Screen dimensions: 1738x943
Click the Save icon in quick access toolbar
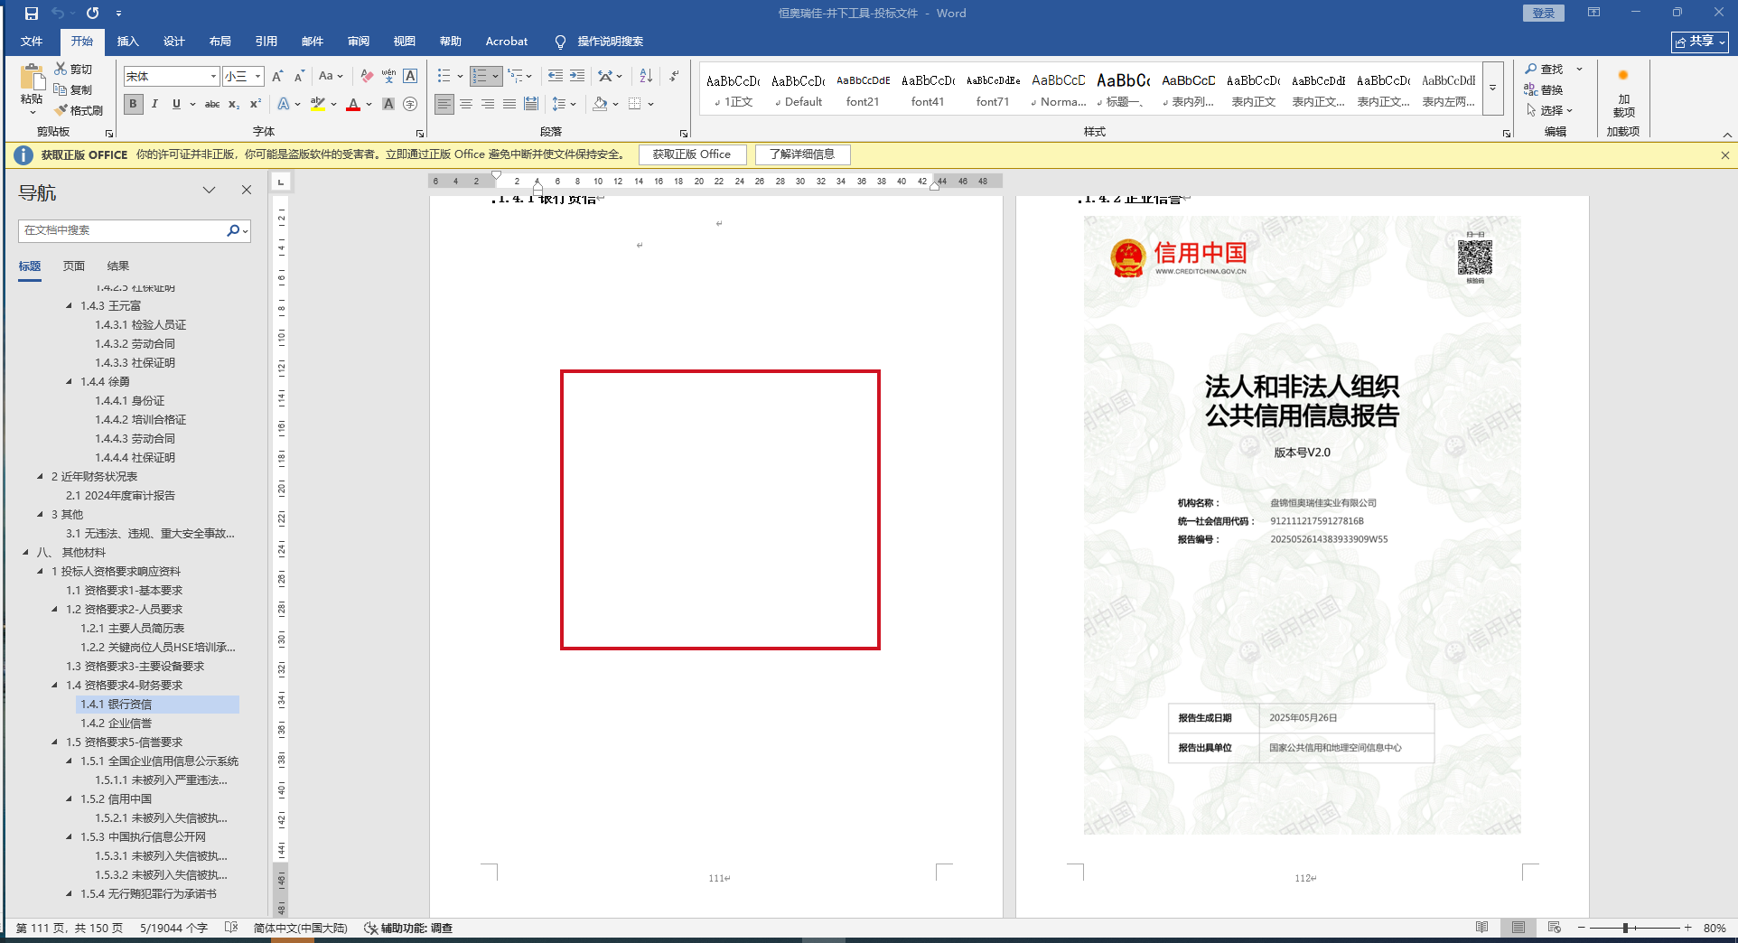[32, 14]
